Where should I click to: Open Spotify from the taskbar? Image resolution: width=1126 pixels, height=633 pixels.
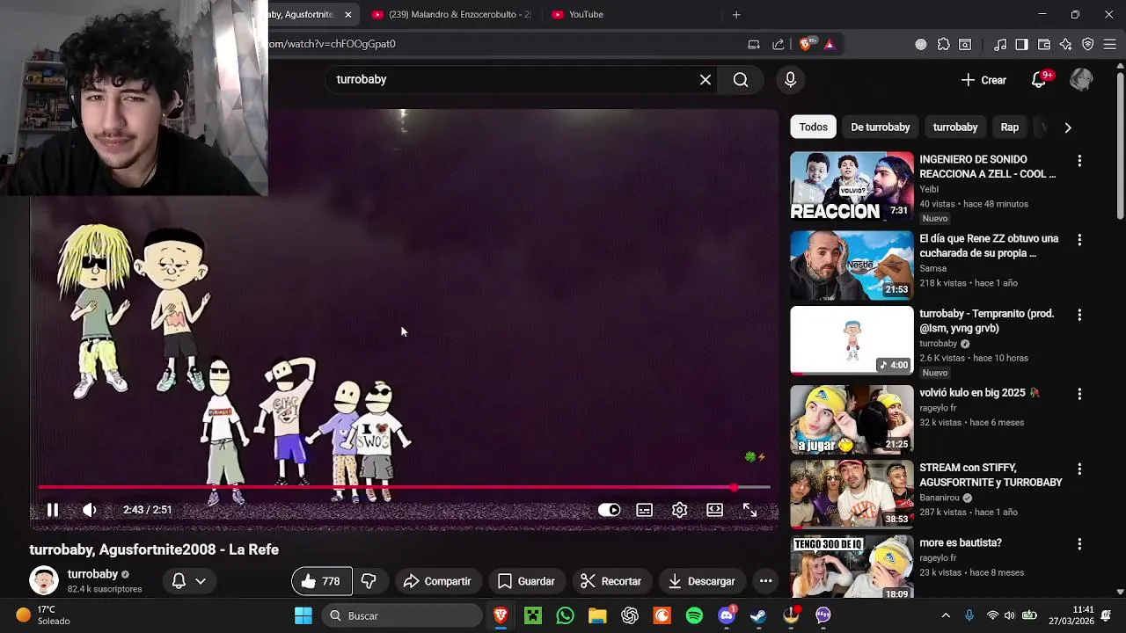click(x=694, y=615)
